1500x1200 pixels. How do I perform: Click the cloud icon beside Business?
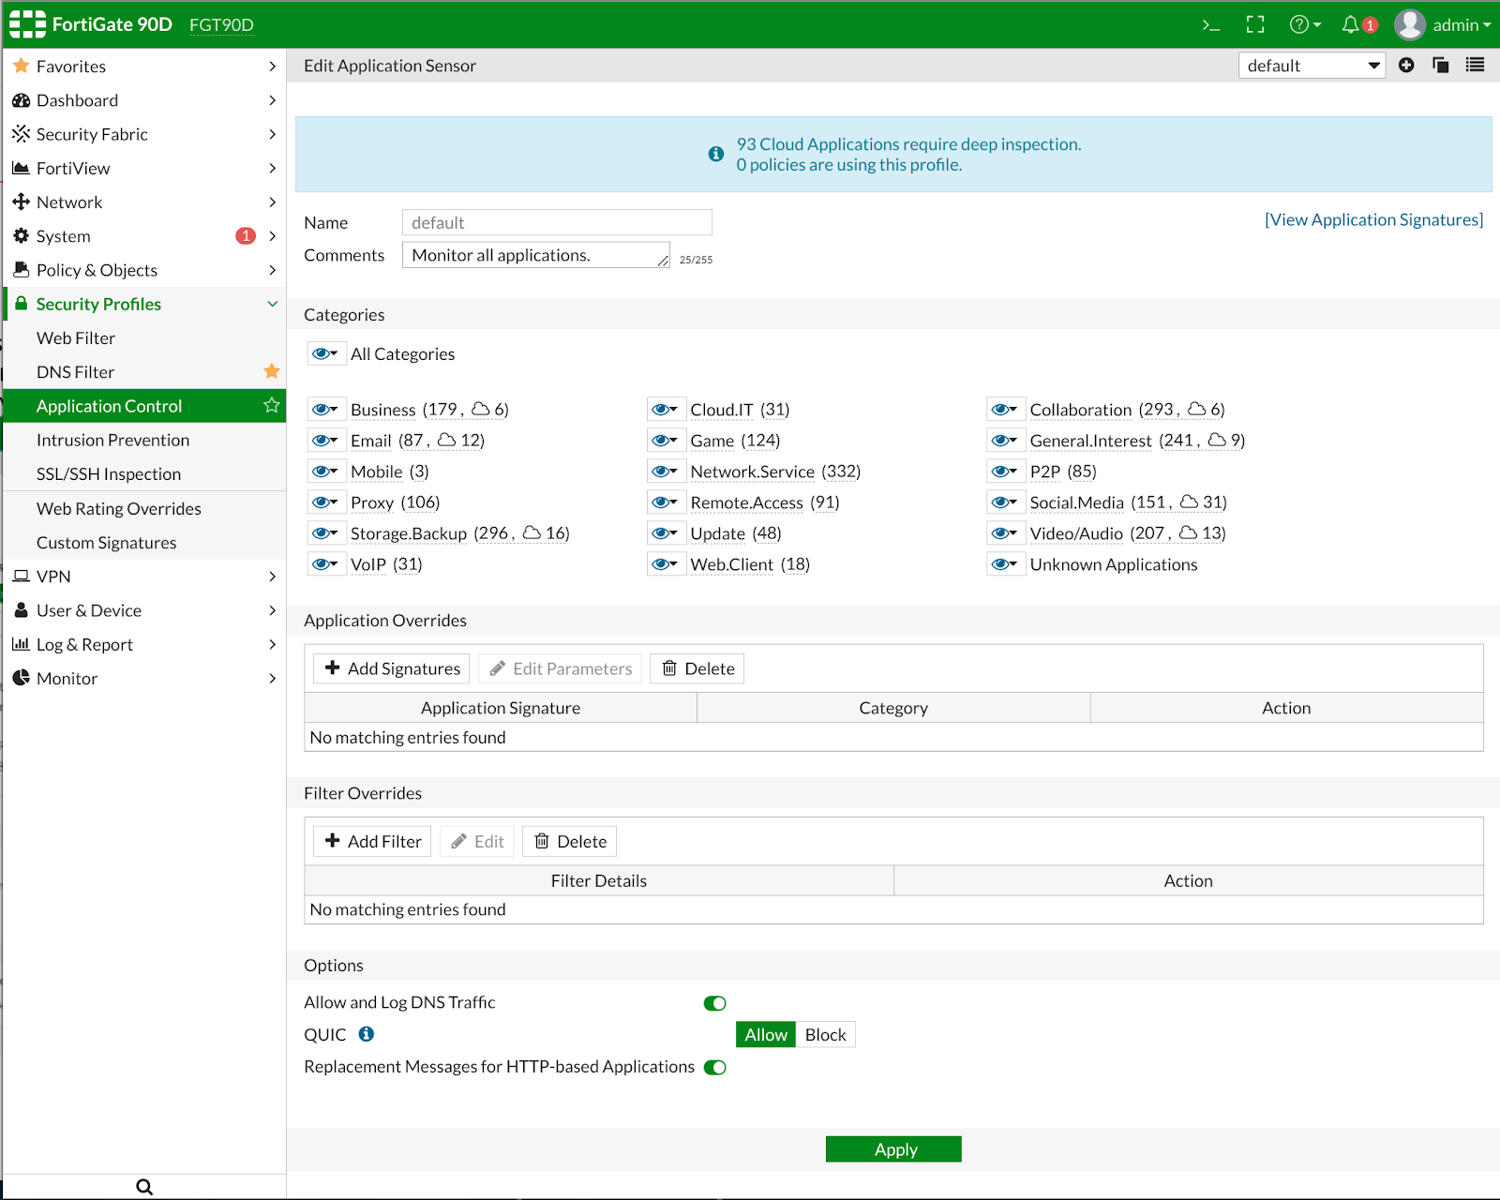point(481,409)
